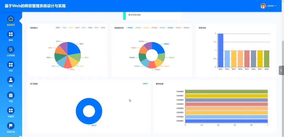Expand the right-edge collapse arrow handle
284x137 pixels.
point(281,70)
